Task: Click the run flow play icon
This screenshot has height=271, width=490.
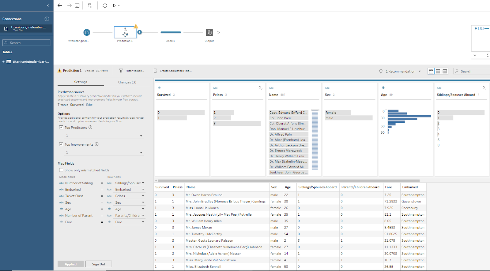Action: pyautogui.click(x=115, y=6)
